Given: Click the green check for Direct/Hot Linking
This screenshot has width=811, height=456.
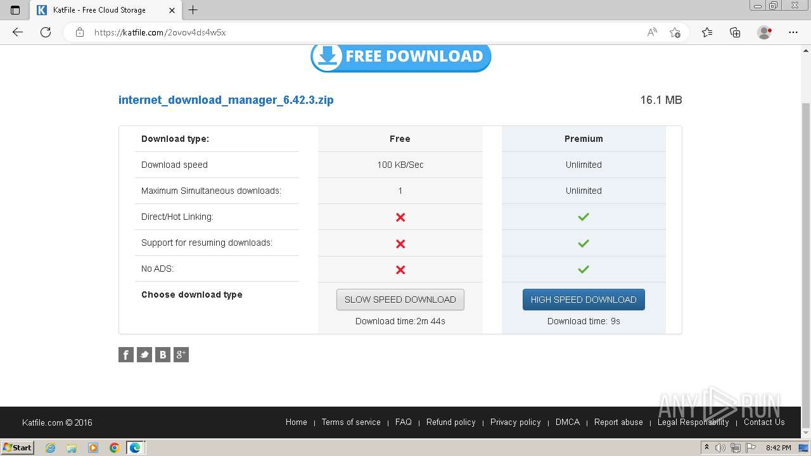Looking at the screenshot, I should tap(584, 217).
